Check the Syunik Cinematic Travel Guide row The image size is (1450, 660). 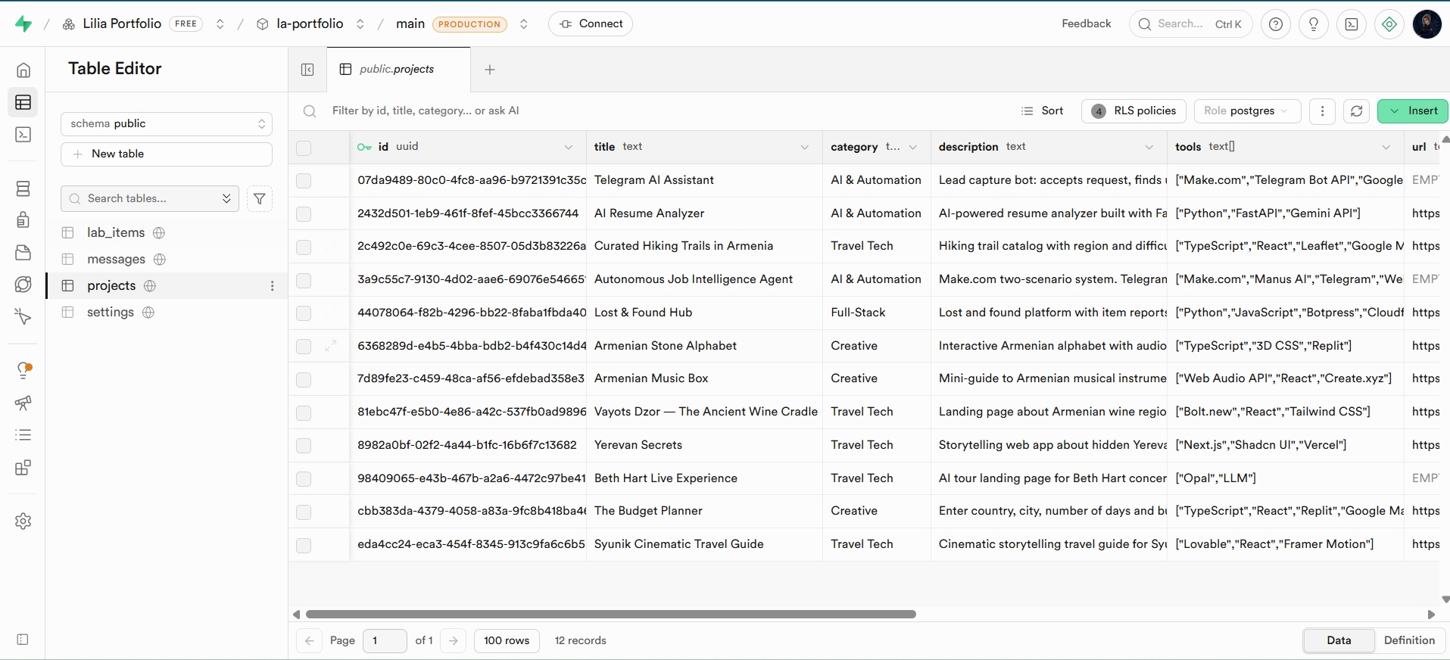(x=304, y=545)
